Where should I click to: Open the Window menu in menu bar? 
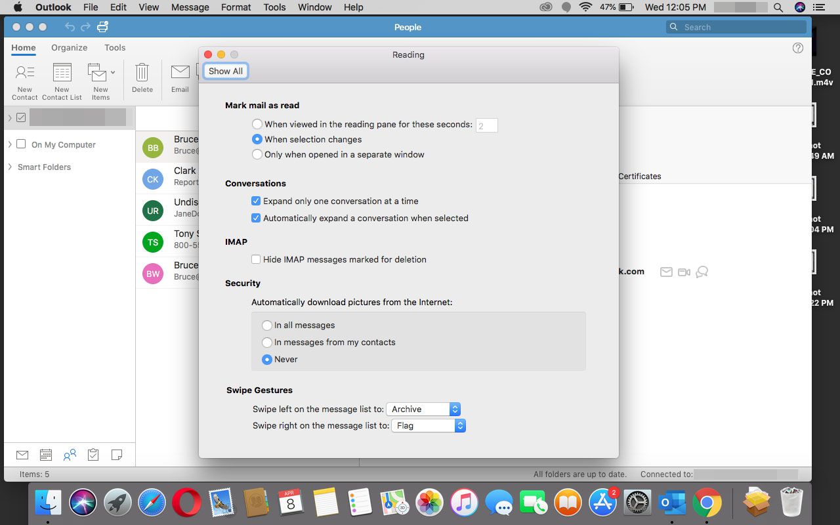pyautogui.click(x=315, y=7)
